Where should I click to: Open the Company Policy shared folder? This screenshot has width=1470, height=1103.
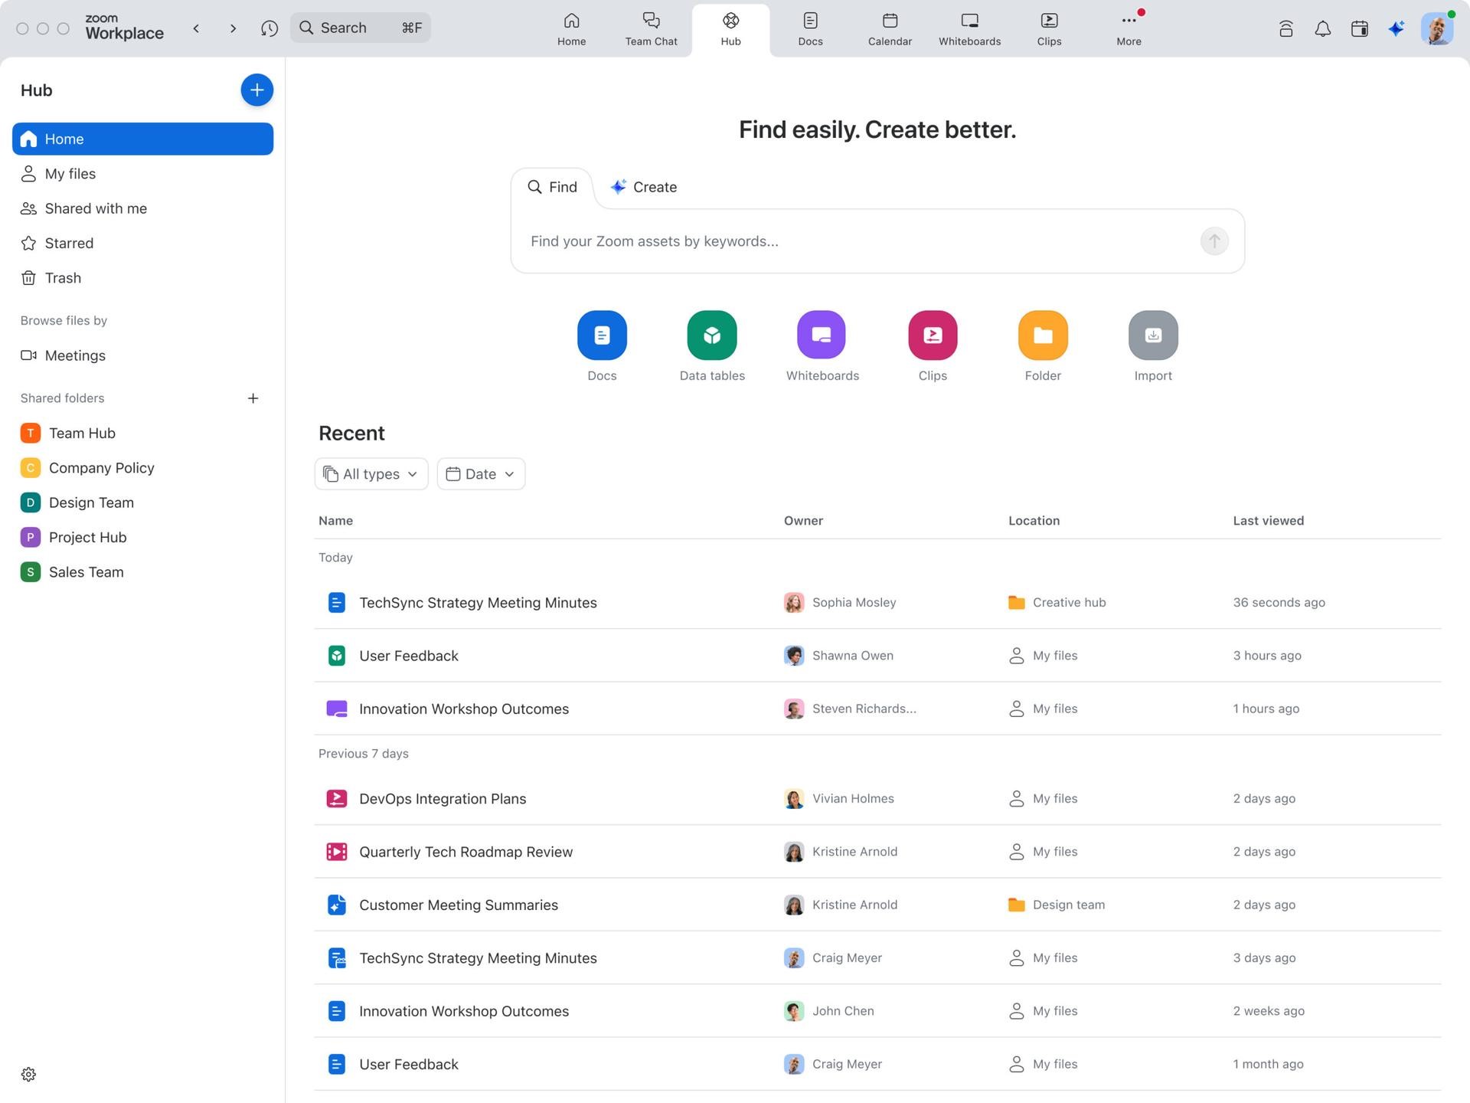[101, 468]
